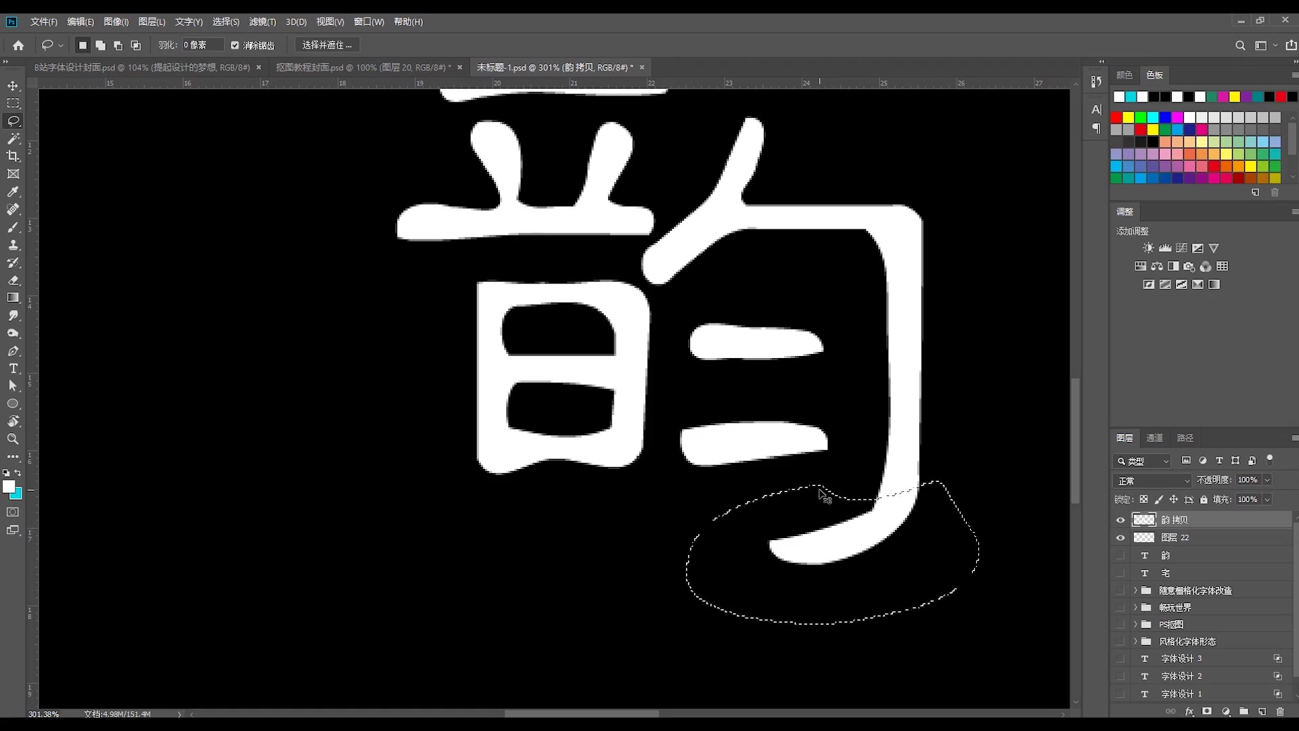Open the 文件(F) menu
This screenshot has width=1299, height=731.
[x=44, y=22]
